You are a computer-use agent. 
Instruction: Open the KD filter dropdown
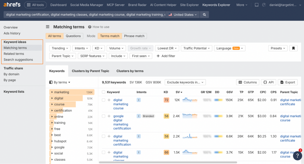coord(99,48)
